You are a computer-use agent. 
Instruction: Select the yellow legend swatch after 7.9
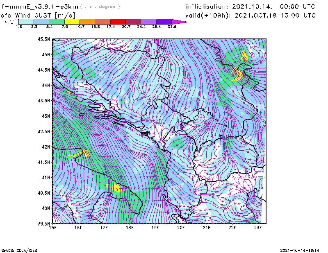pyautogui.click(x=72, y=22)
